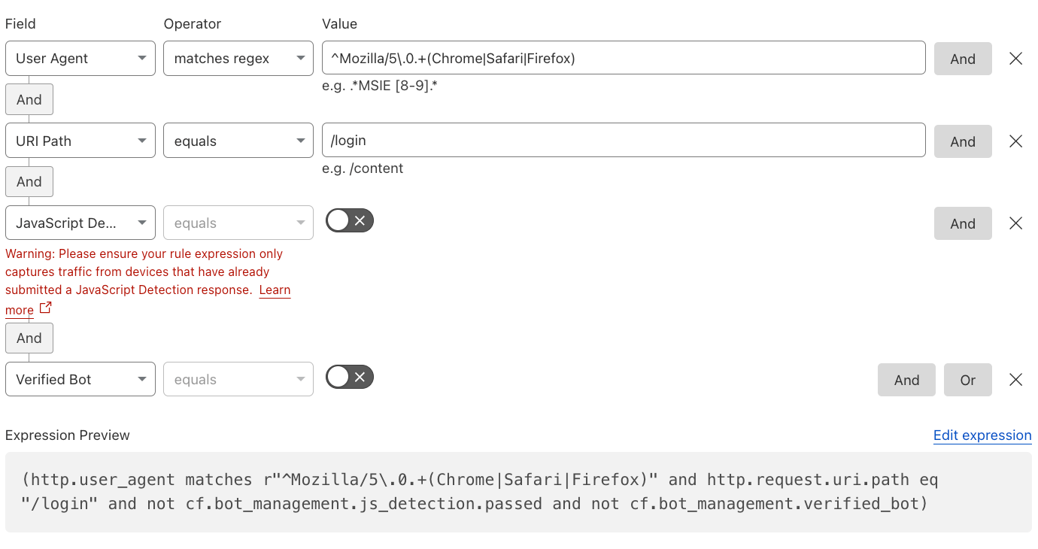Click the Expression Preview code box
Screen dimensions: 1038x549
(518, 492)
